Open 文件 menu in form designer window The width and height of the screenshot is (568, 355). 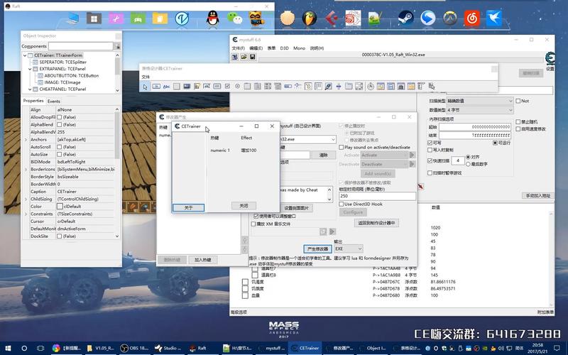point(146,77)
